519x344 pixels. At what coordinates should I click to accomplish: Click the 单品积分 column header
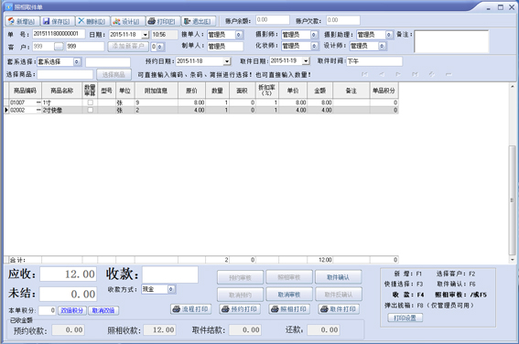tap(384, 91)
